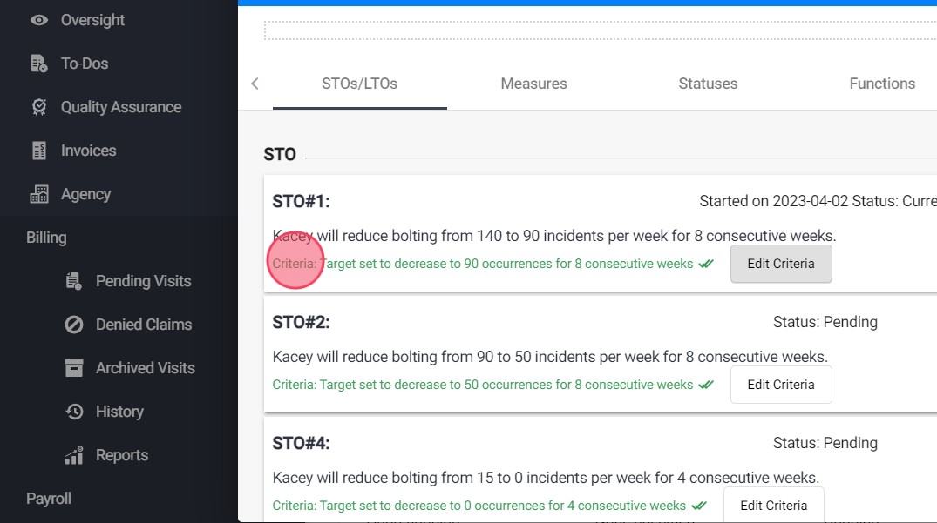937x523 pixels.
Task: Open the Reports chart icon
Action: pos(74,455)
